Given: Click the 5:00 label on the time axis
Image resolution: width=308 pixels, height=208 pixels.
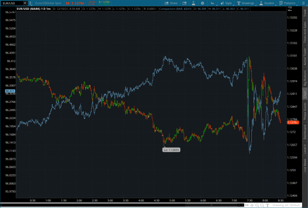Looking at the screenshot, I should tap(172, 201).
